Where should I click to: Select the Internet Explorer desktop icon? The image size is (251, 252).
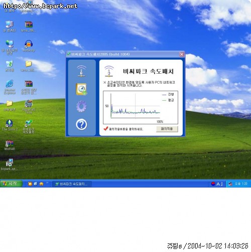[x=10, y=87]
